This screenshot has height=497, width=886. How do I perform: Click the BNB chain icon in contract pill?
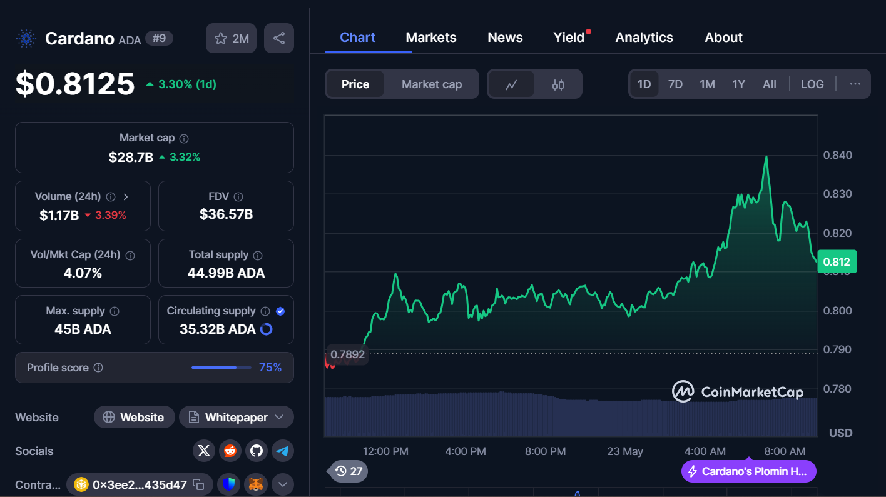coord(81,484)
